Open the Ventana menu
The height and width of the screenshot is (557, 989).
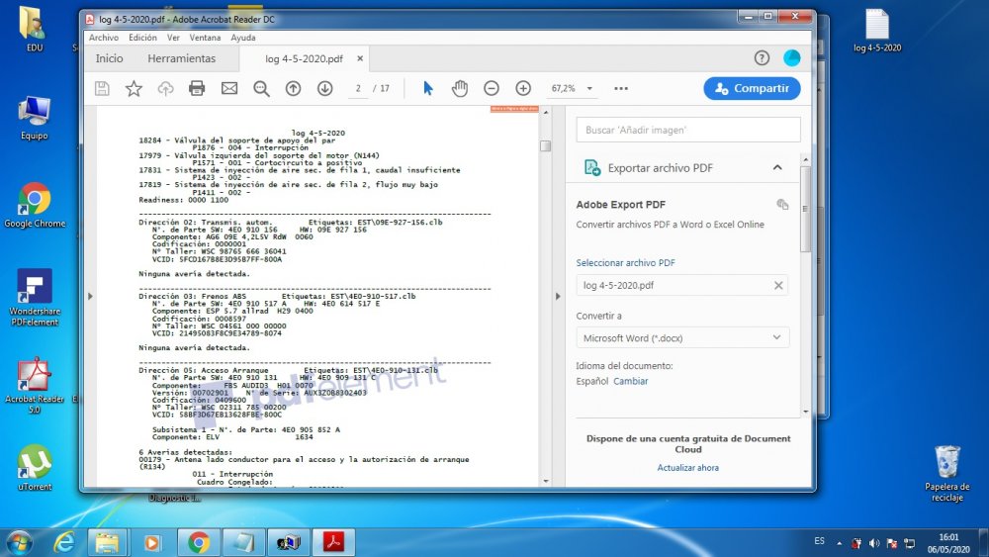(x=205, y=38)
